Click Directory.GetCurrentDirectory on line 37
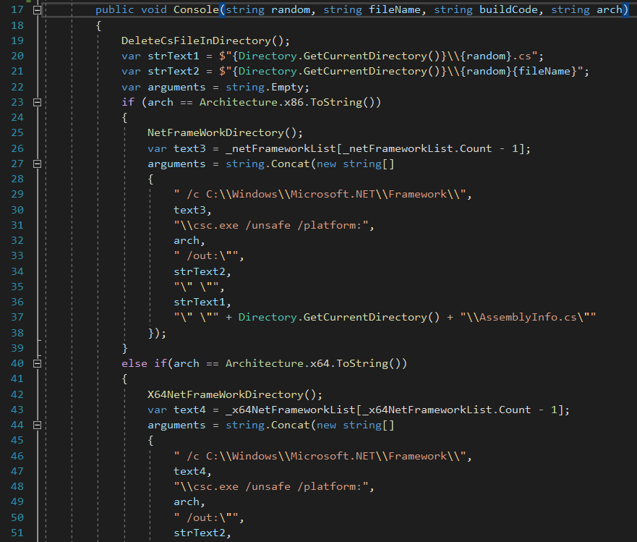Viewport: 637px width, 542px height. point(333,317)
